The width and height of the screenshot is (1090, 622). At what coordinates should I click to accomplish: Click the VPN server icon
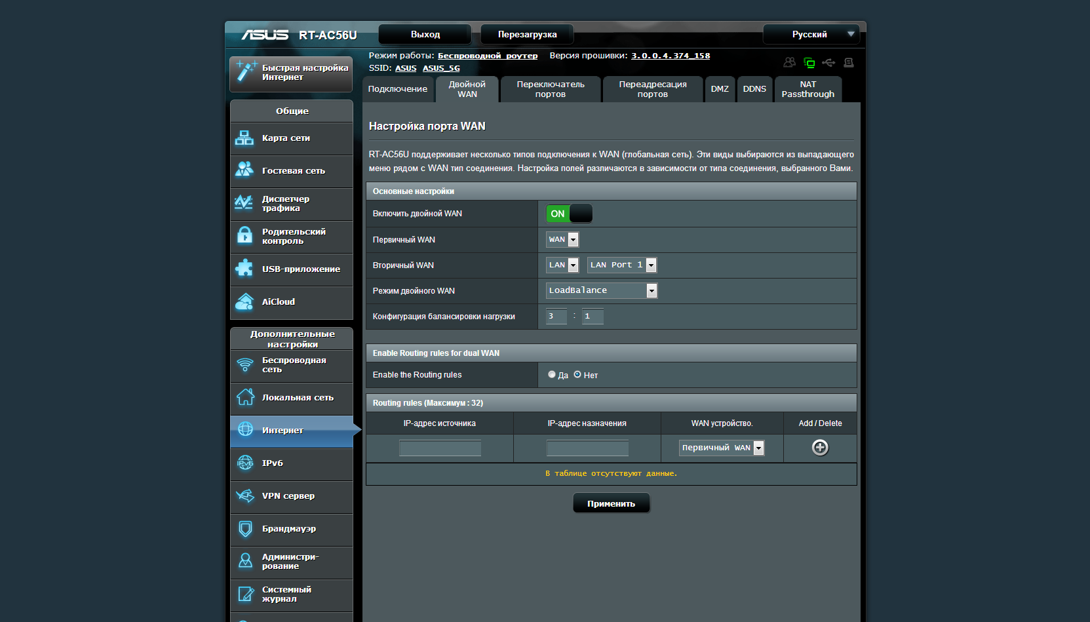245,496
